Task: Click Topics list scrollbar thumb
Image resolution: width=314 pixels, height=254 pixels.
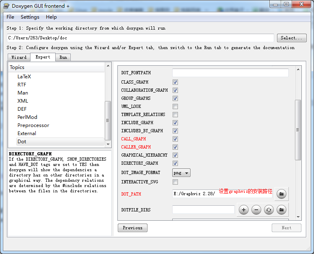Action: pyautogui.click(x=108, y=121)
